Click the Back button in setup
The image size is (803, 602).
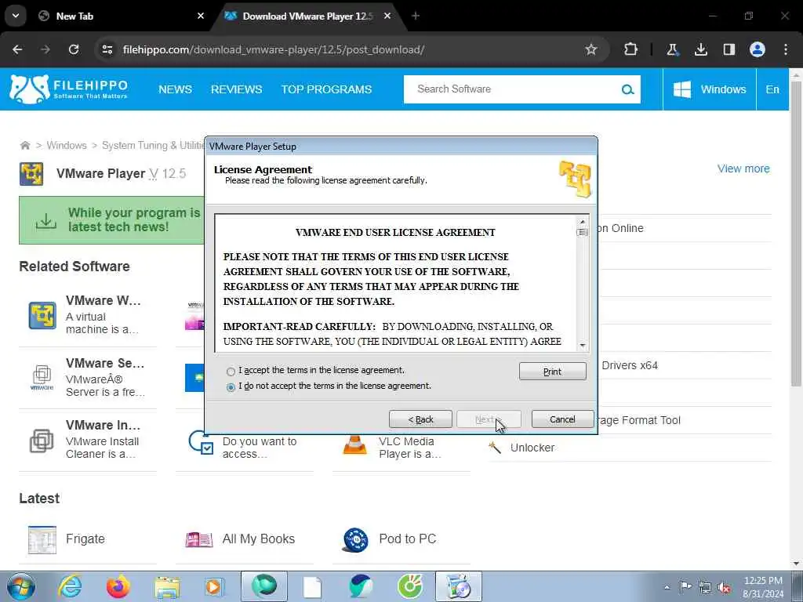coord(420,419)
